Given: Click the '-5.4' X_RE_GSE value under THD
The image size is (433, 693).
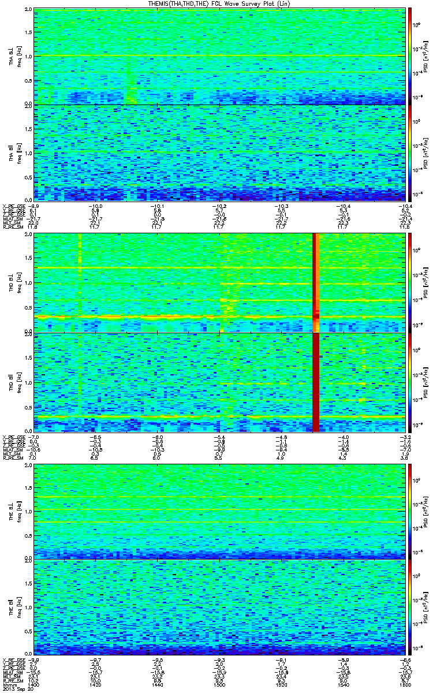Looking at the screenshot, I should (x=219, y=437).
